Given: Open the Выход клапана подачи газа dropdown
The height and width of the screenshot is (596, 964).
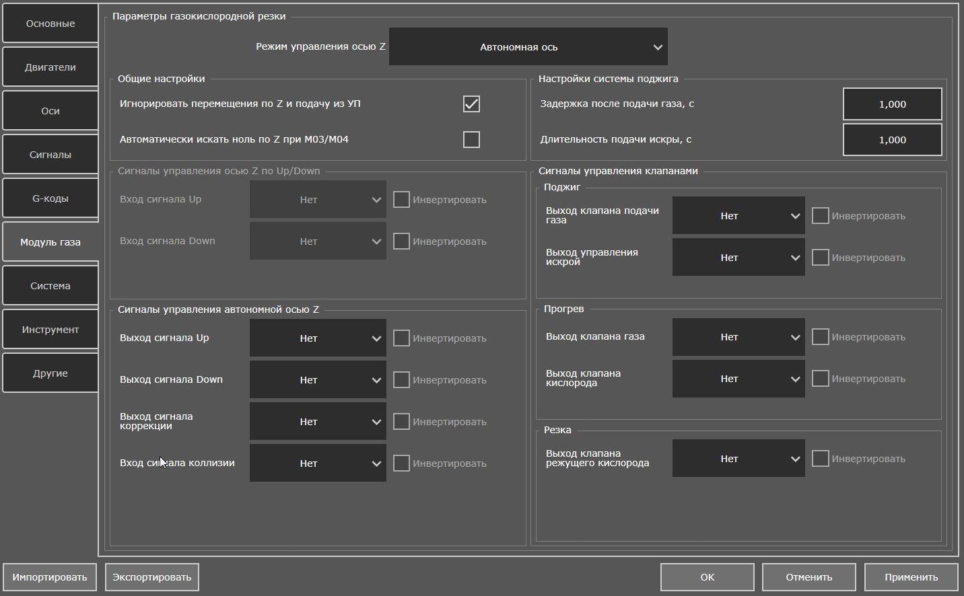Looking at the screenshot, I should tap(738, 215).
